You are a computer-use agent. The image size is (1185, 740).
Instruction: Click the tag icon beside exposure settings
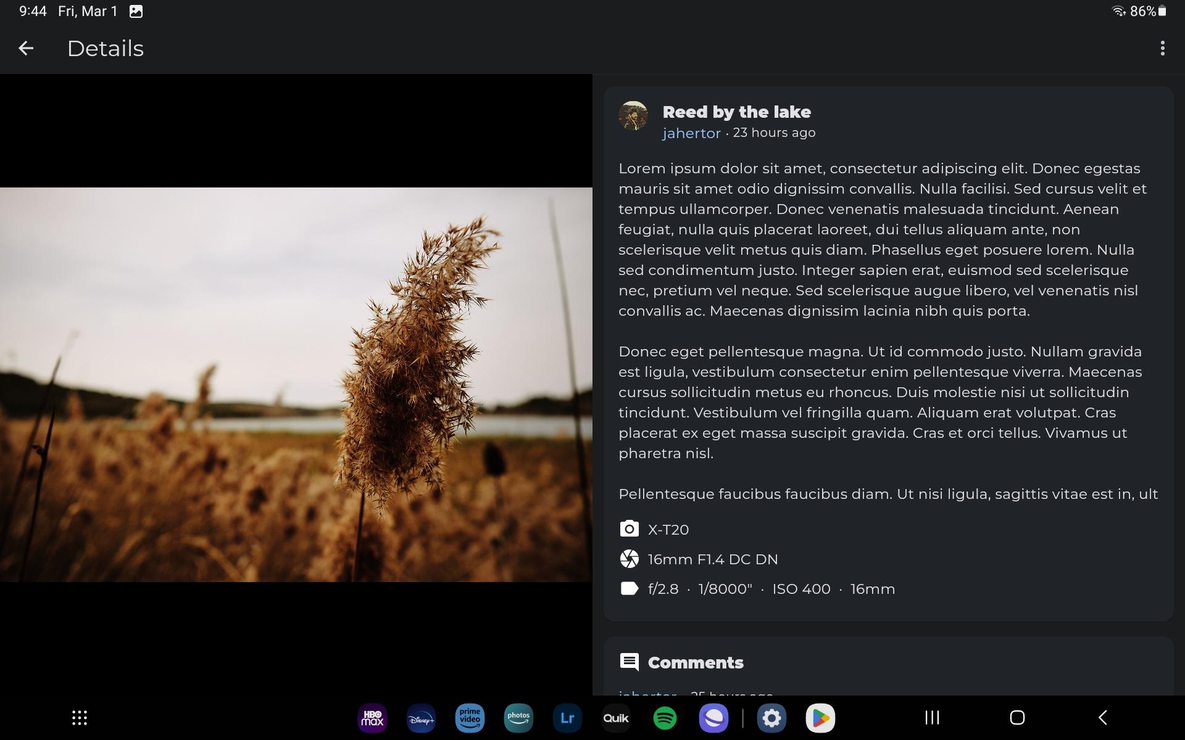pos(629,588)
